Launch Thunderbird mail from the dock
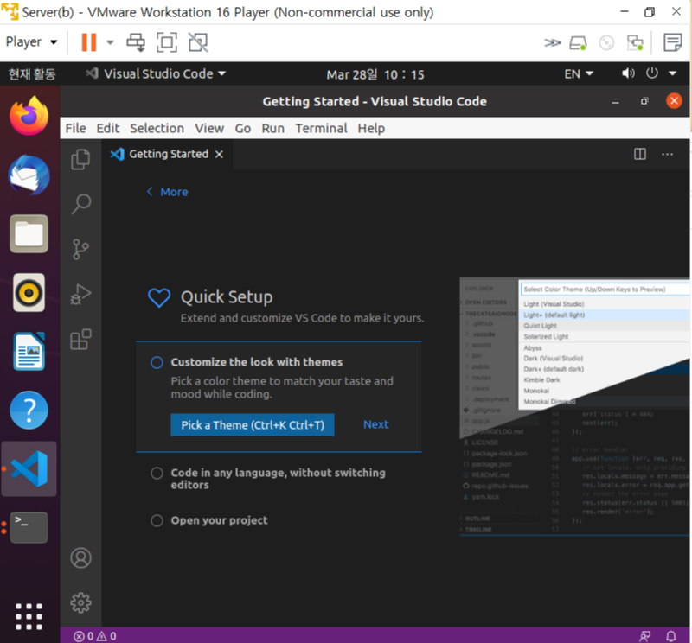The image size is (692, 643). click(x=29, y=175)
